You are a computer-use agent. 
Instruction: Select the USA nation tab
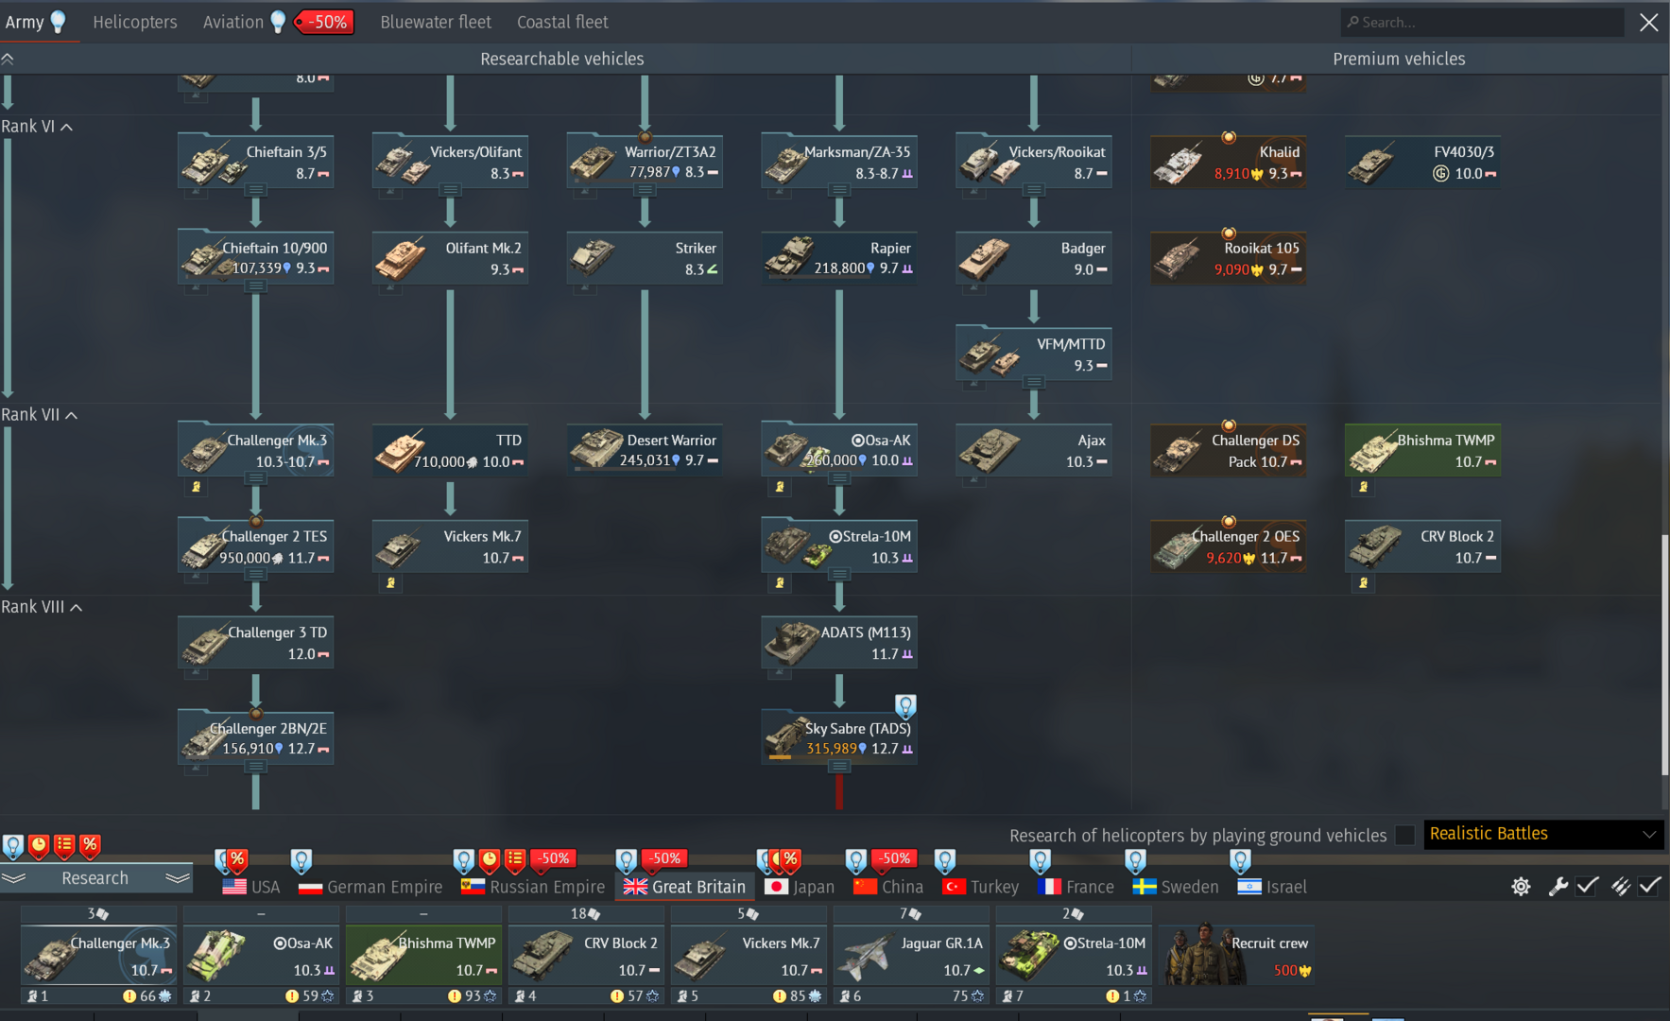tap(251, 887)
